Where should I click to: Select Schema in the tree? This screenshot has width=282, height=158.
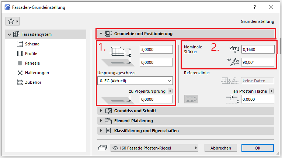click(x=32, y=44)
